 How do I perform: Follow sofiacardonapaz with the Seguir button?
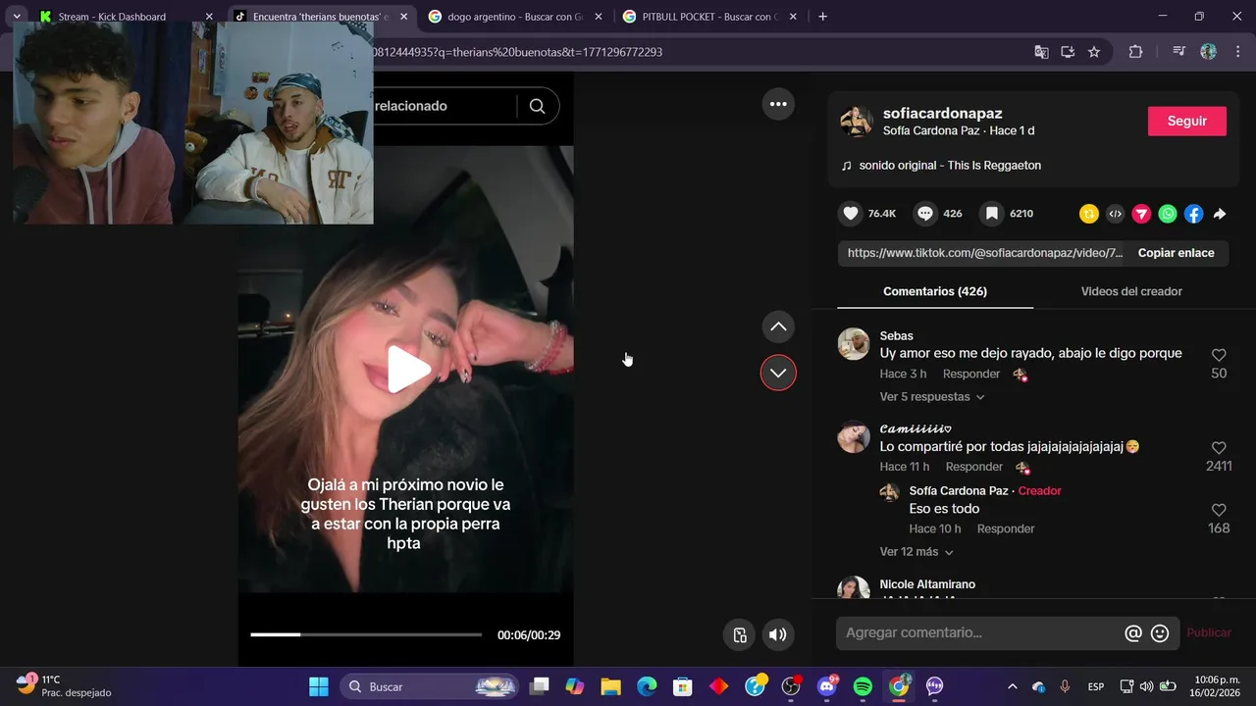[1187, 121]
